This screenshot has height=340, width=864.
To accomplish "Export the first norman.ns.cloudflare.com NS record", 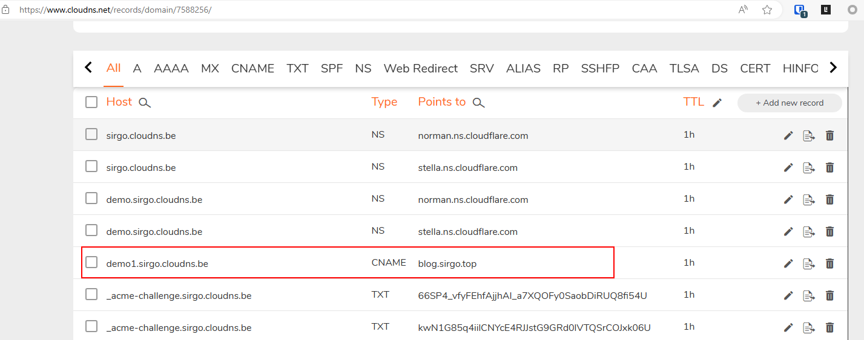I will coord(809,136).
